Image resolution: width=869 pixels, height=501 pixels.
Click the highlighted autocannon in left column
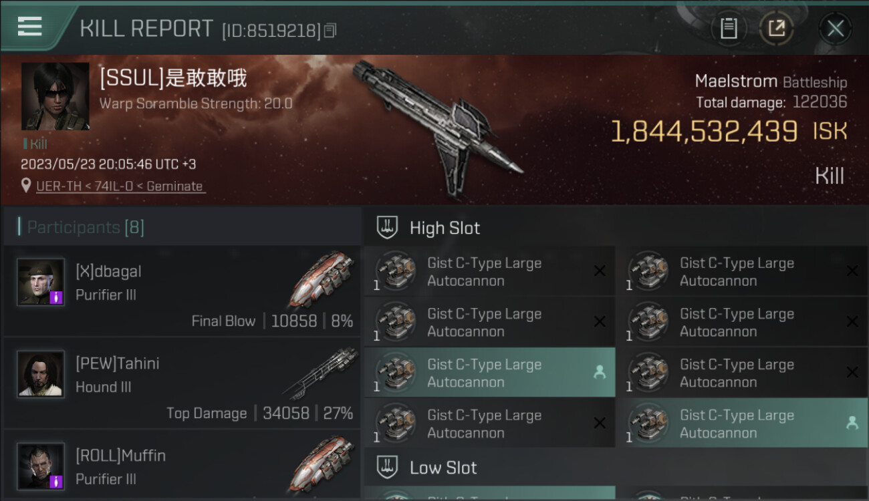coord(489,373)
